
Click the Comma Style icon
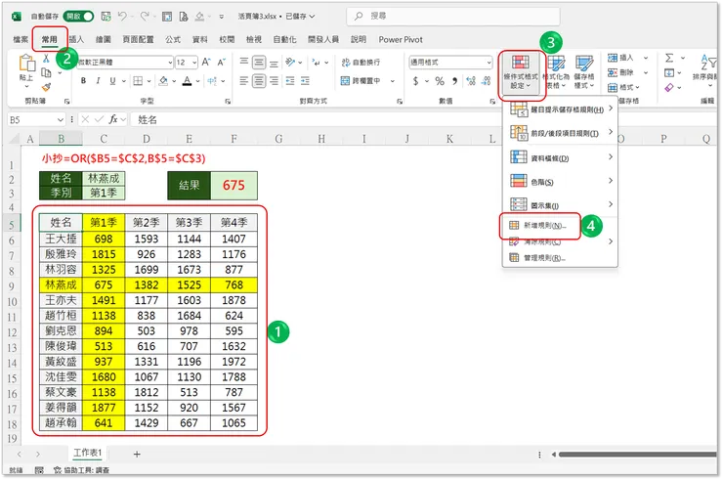click(x=454, y=81)
